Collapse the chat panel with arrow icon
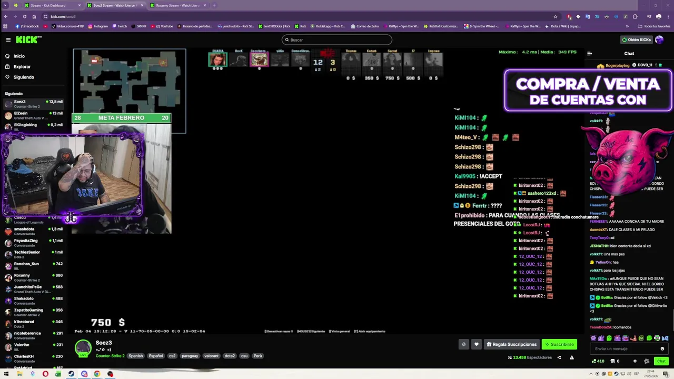 pos(589,53)
